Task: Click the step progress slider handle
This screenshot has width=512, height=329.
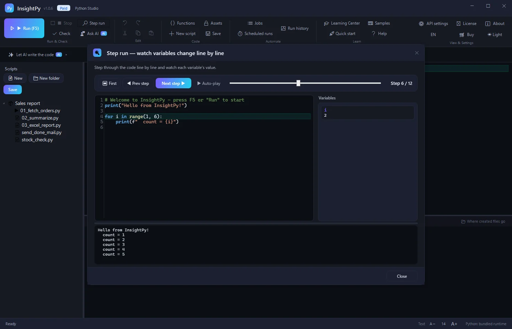Action: [298, 83]
